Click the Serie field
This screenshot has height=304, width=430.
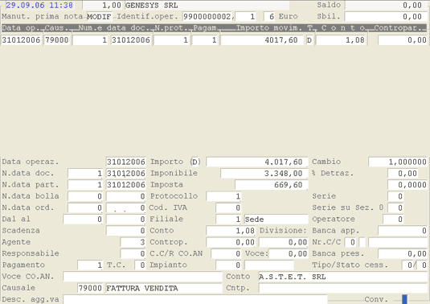coord(395,196)
